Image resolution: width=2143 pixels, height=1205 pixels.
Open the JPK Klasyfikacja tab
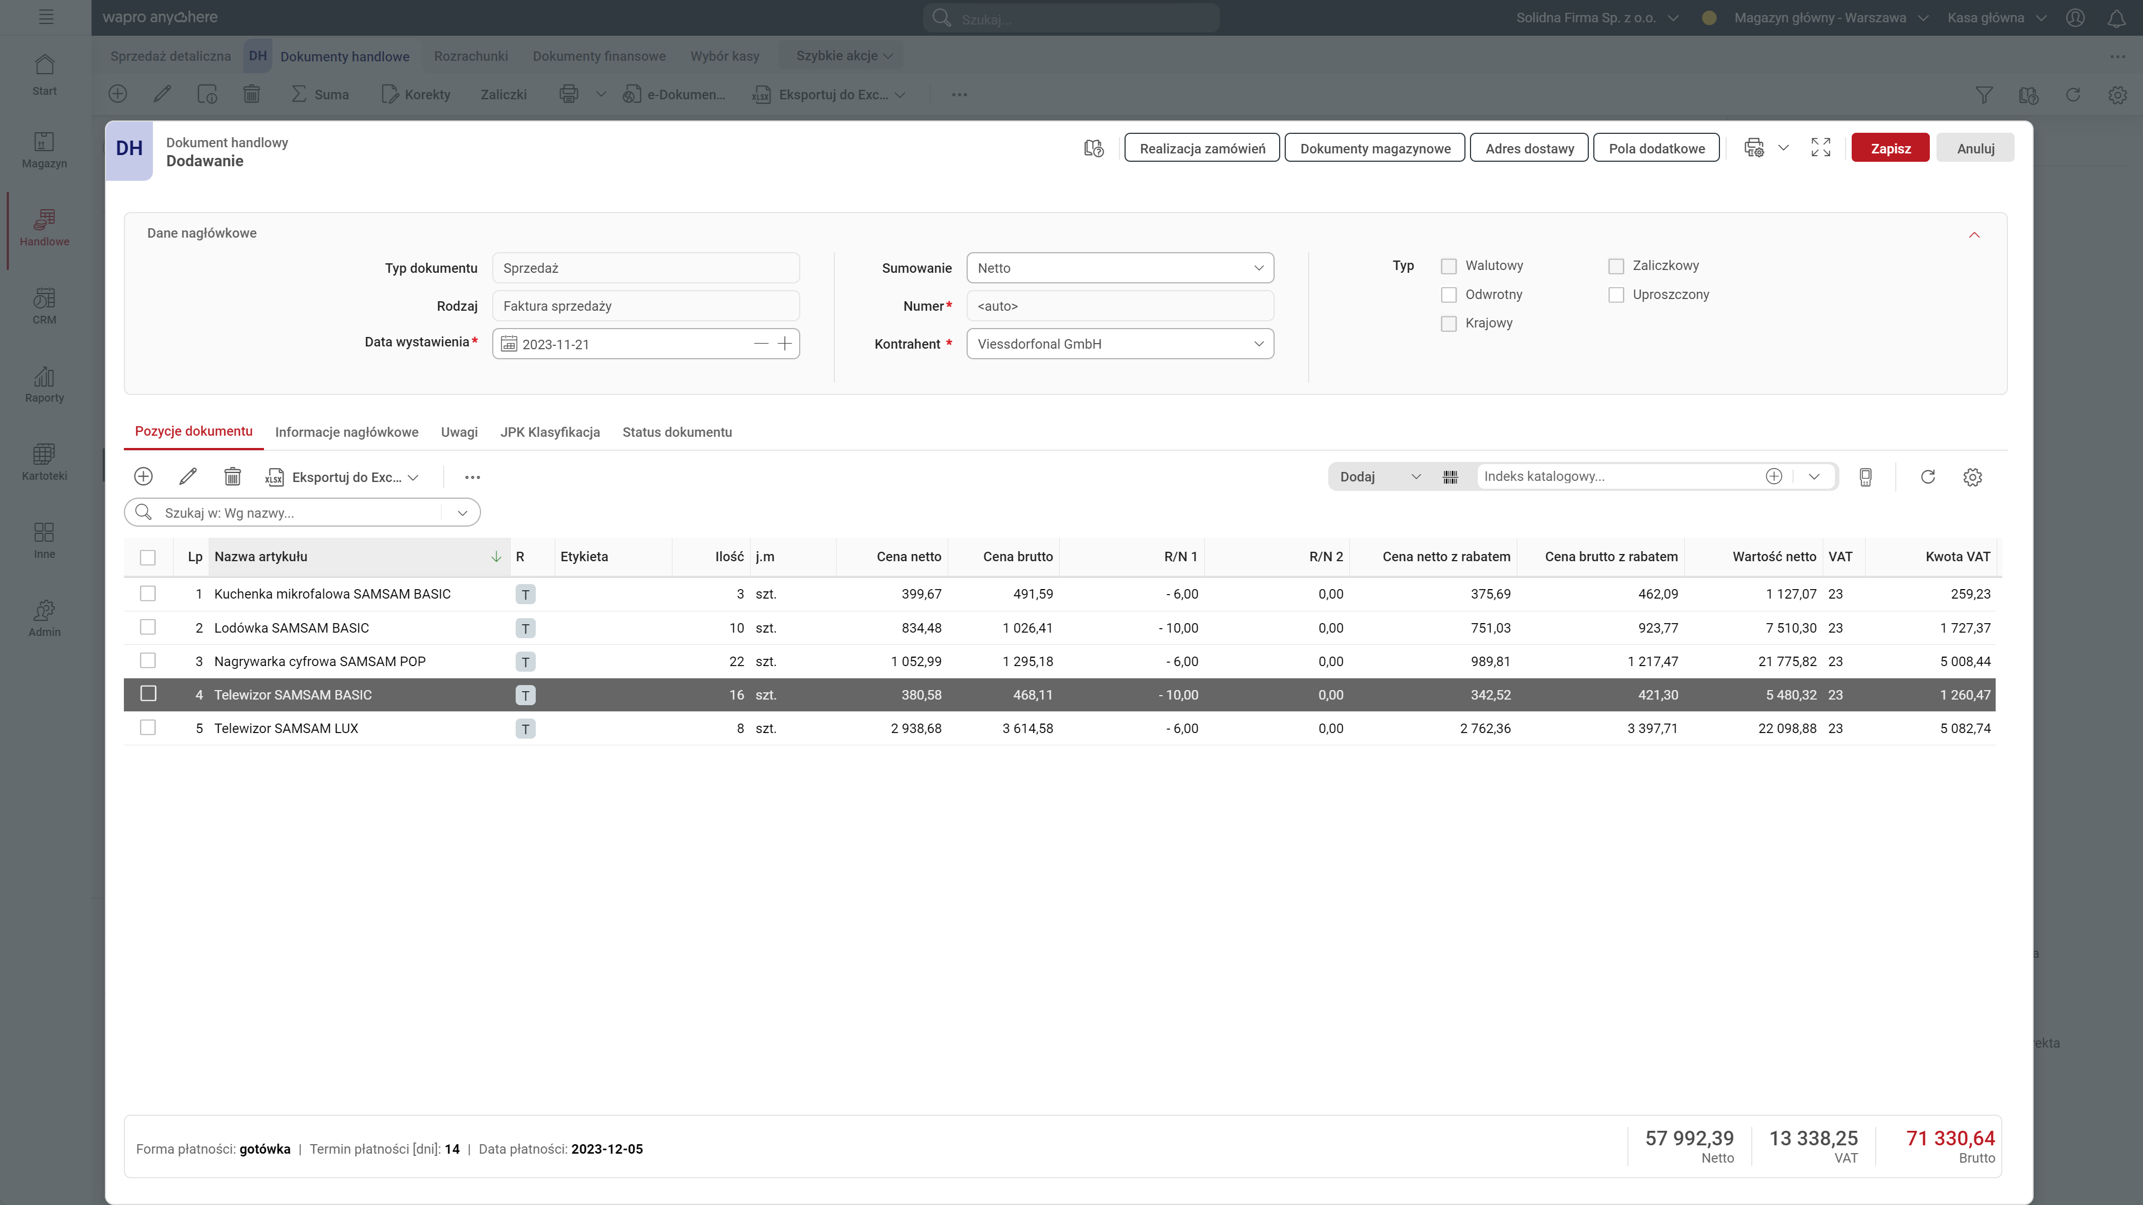click(x=550, y=432)
